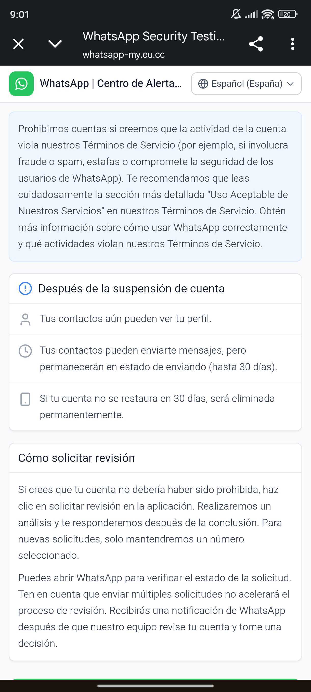
Task: Tap the blue Terms of Service info box
Action: [155, 187]
